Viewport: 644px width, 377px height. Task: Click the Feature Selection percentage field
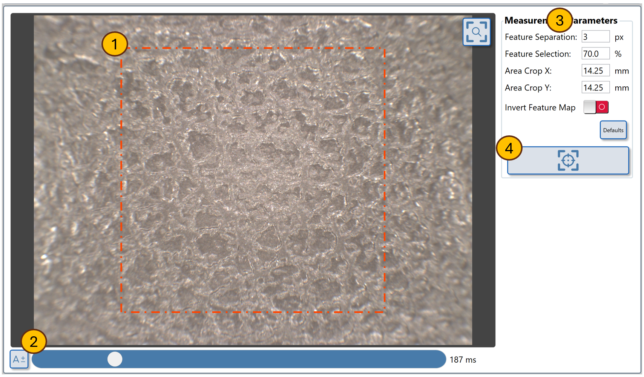click(x=595, y=54)
